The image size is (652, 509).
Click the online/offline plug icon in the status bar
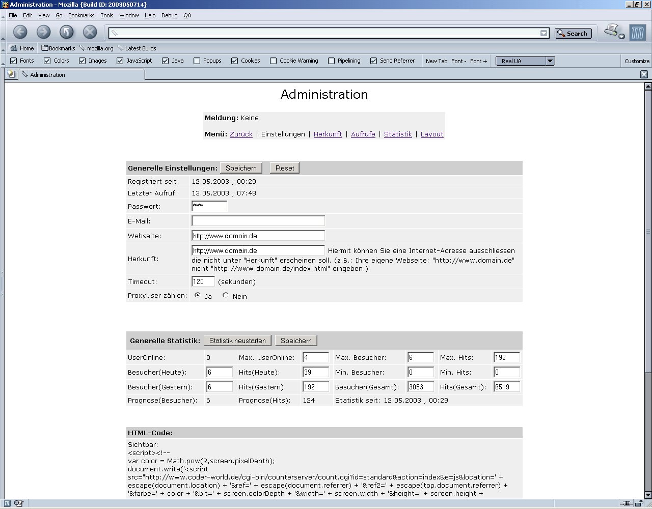tap(626, 503)
